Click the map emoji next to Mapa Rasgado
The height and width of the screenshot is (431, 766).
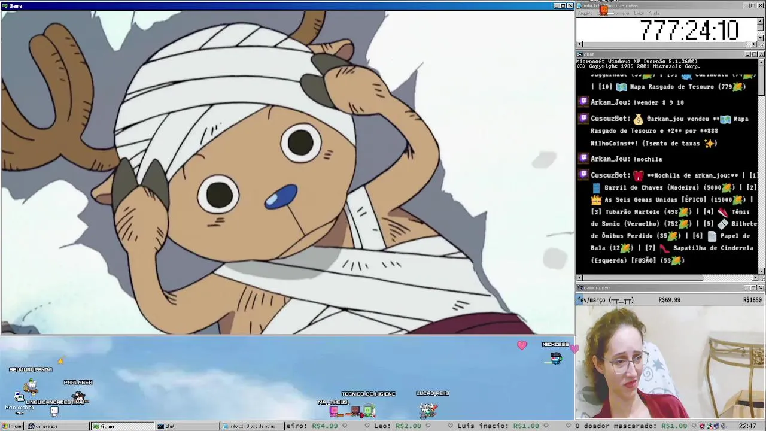[x=622, y=87]
